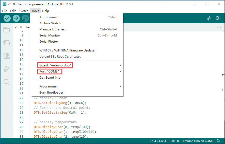The image size is (225, 144).
Task: Open the Library Manager books icon
Action: pos(7,56)
